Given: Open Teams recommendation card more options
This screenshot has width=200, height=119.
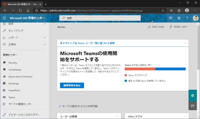Looking at the screenshot, I should (185, 43).
